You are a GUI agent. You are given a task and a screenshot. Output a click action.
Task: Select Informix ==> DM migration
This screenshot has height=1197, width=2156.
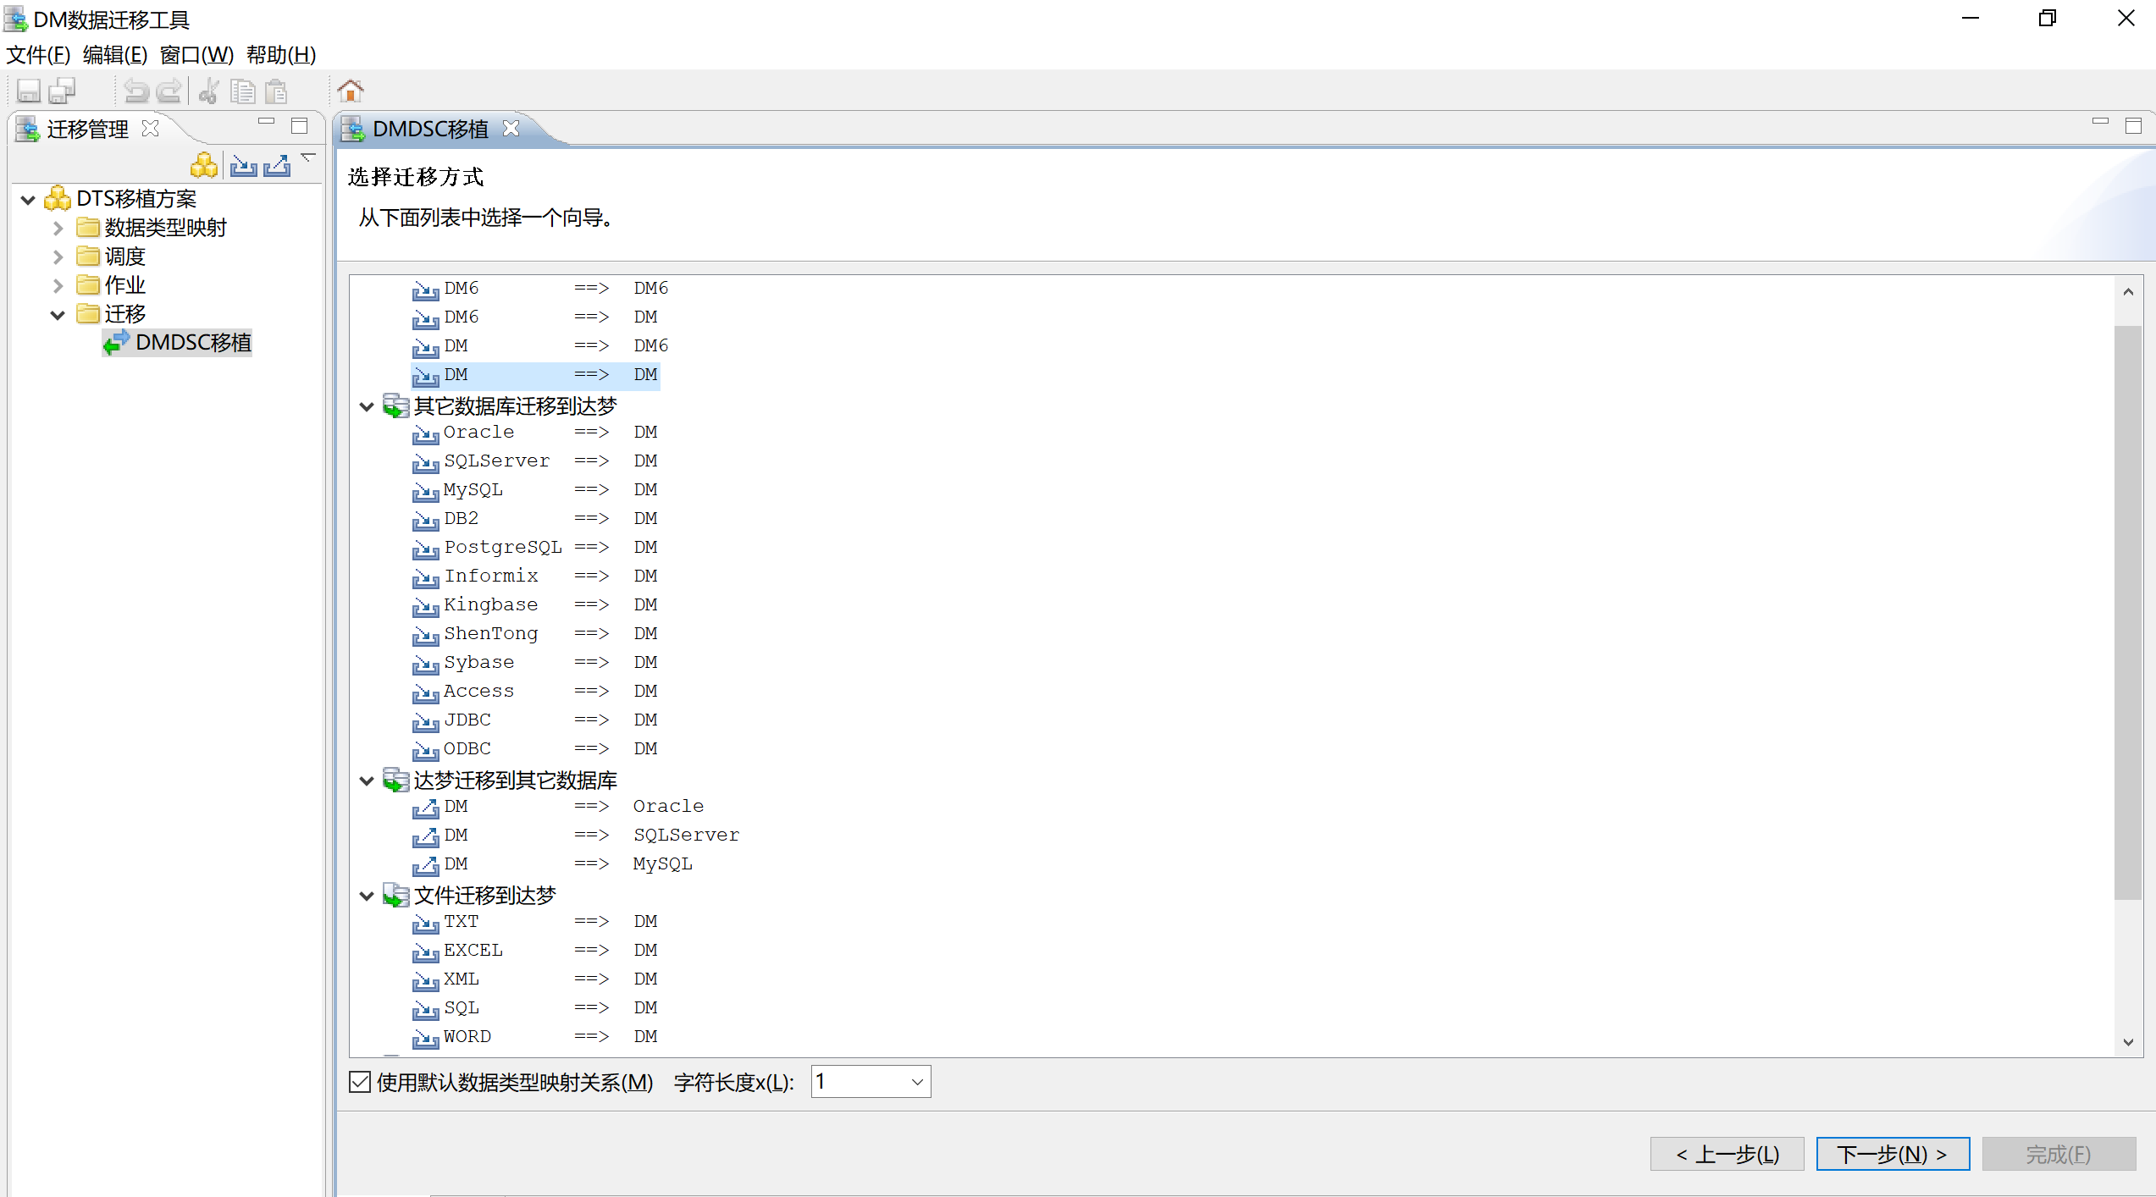tap(535, 576)
